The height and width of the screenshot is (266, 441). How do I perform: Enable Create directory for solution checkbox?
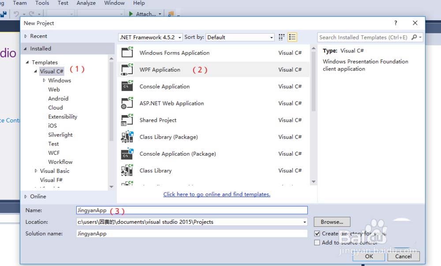pos(317,233)
